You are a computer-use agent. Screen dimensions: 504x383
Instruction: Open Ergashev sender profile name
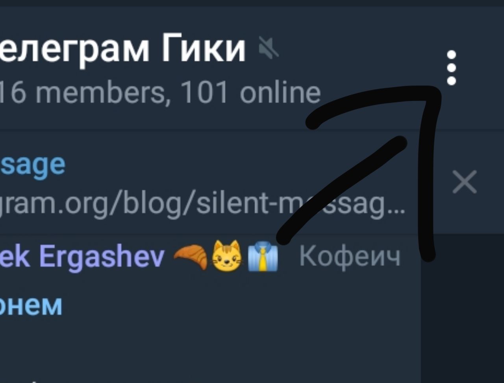tap(82, 257)
